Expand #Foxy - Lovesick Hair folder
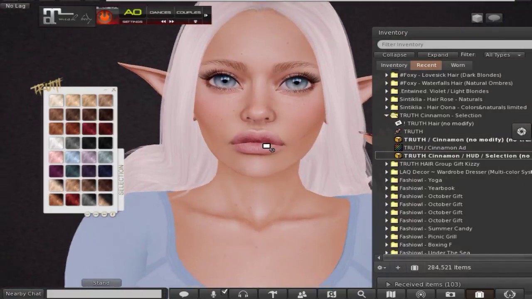This screenshot has height=299, width=532. tap(387, 75)
